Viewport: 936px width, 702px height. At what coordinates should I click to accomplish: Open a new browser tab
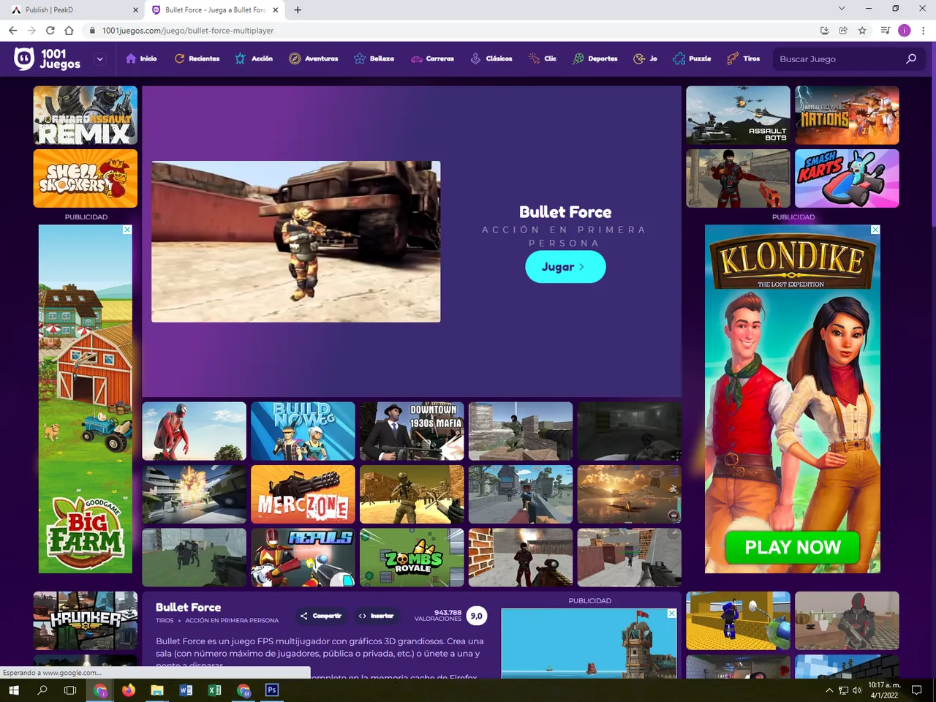click(x=298, y=10)
